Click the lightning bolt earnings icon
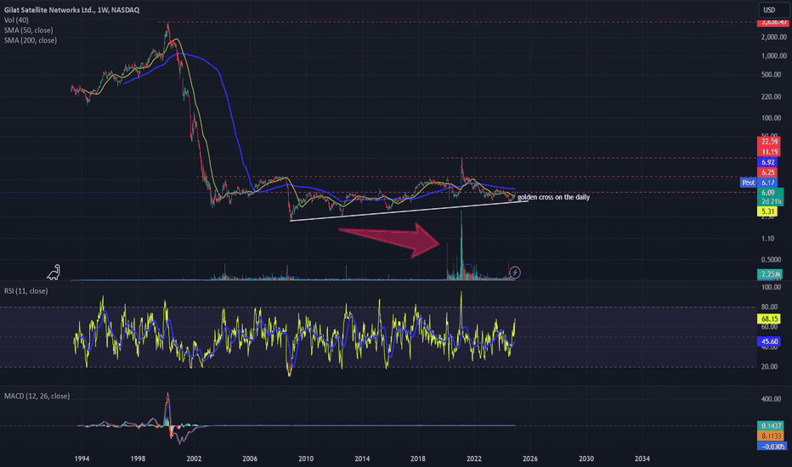This screenshot has width=792, height=467. [515, 273]
